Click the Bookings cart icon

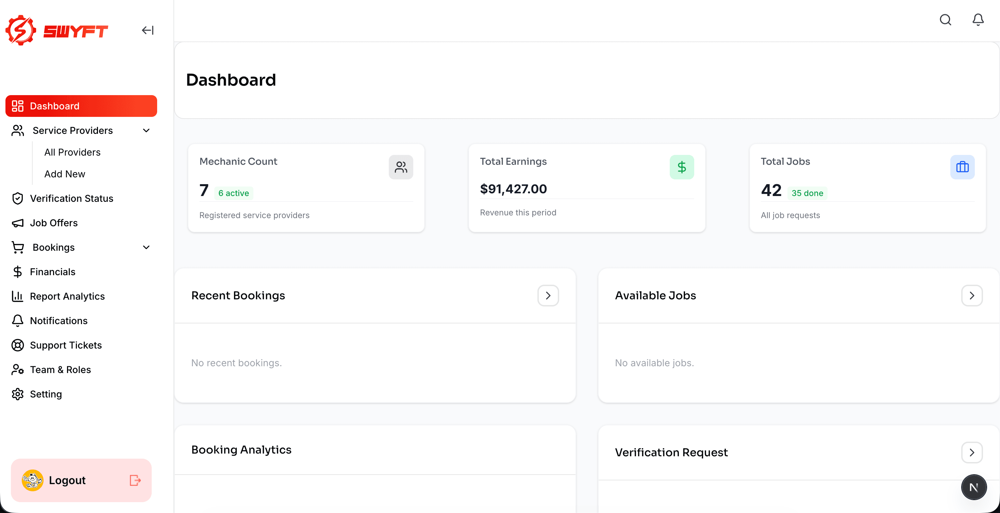(x=17, y=247)
